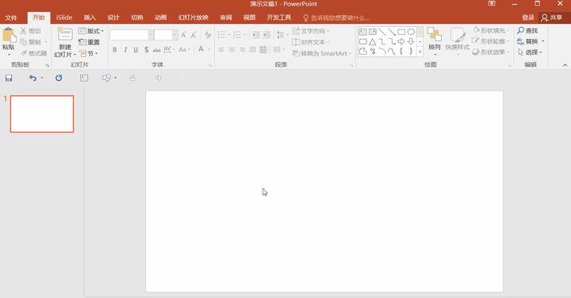This screenshot has width=571, height=298.
Task: Expand the Layout (版式) dropdown
Action: tap(91, 31)
